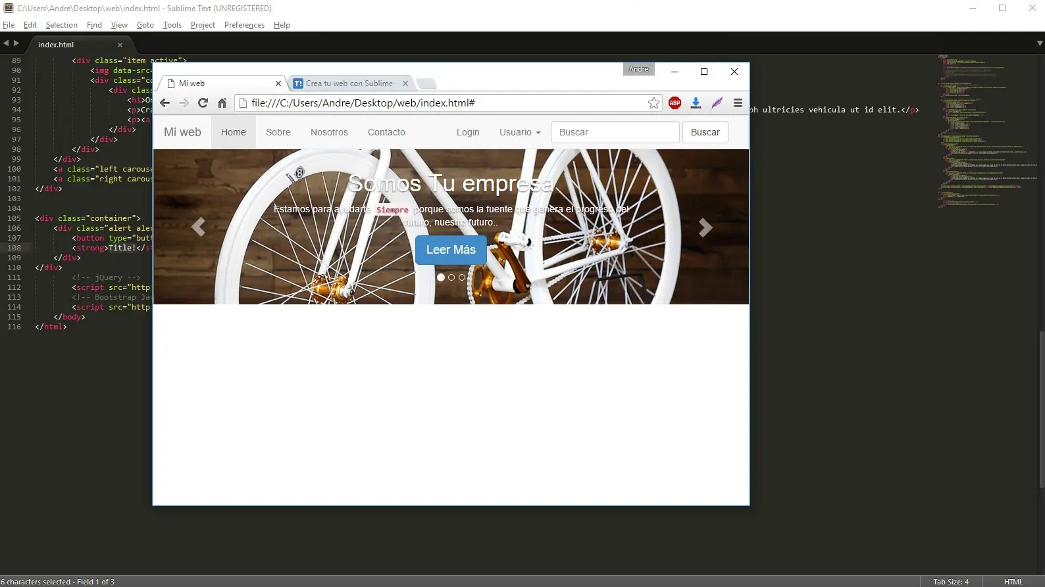Open the Find menu
Viewport: 1045px width, 587px height.
point(95,25)
